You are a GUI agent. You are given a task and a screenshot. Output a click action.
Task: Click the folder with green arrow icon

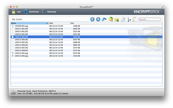(111, 19)
